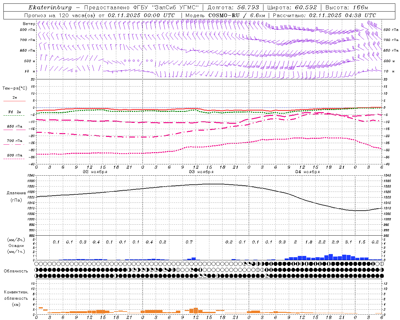400x320 pixels.
Task: Click the '(мм/1ч.)' hourly precipitation unit label
Action: [16, 252]
